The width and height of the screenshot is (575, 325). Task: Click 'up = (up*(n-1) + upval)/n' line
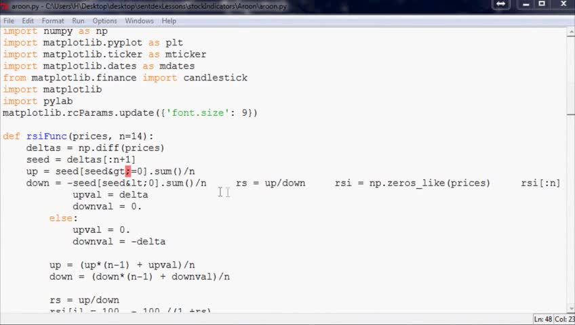coord(122,265)
